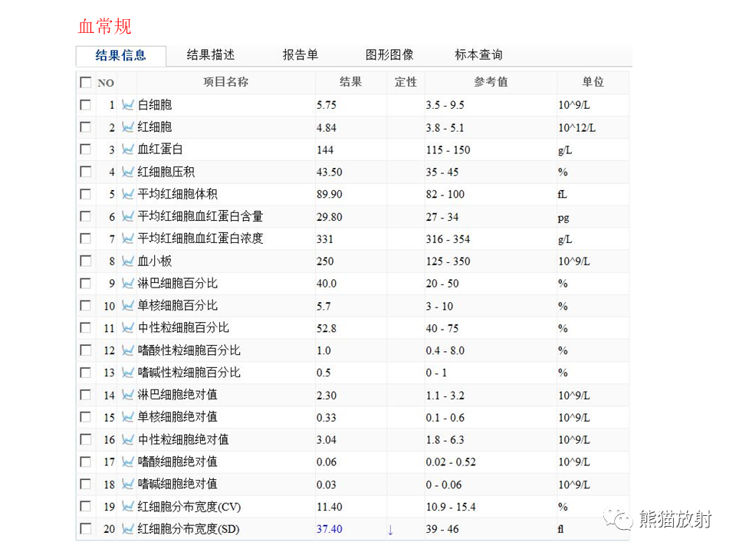The height and width of the screenshot is (552, 736).
Task: Open trend chart icon for 平均红细胞体积
Action: tap(128, 194)
